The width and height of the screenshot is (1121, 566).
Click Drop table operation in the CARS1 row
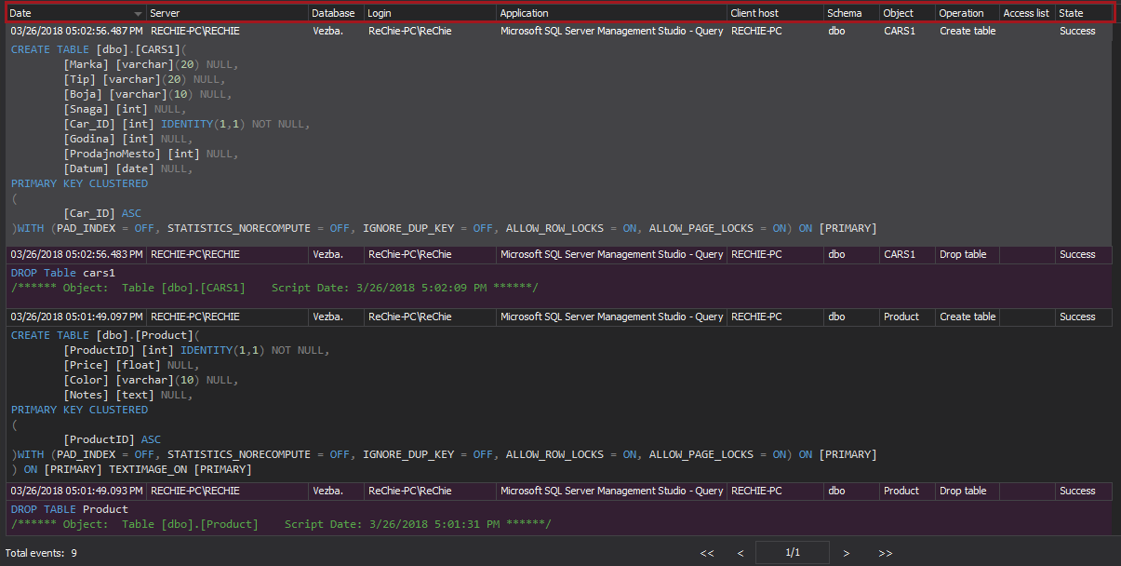click(968, 254)
